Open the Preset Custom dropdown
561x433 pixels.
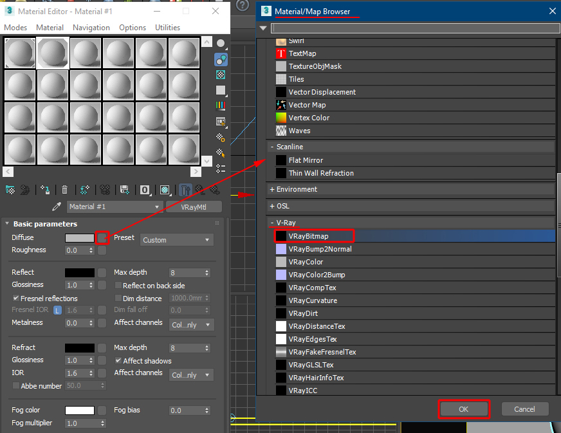(x=177, y=240)
